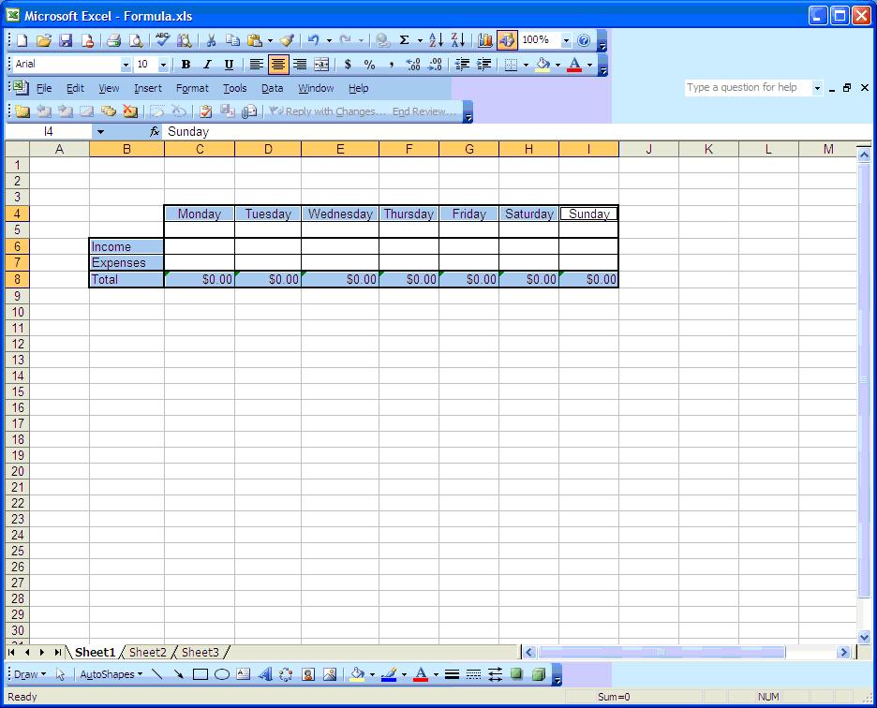Click the row 12 header

18,344
